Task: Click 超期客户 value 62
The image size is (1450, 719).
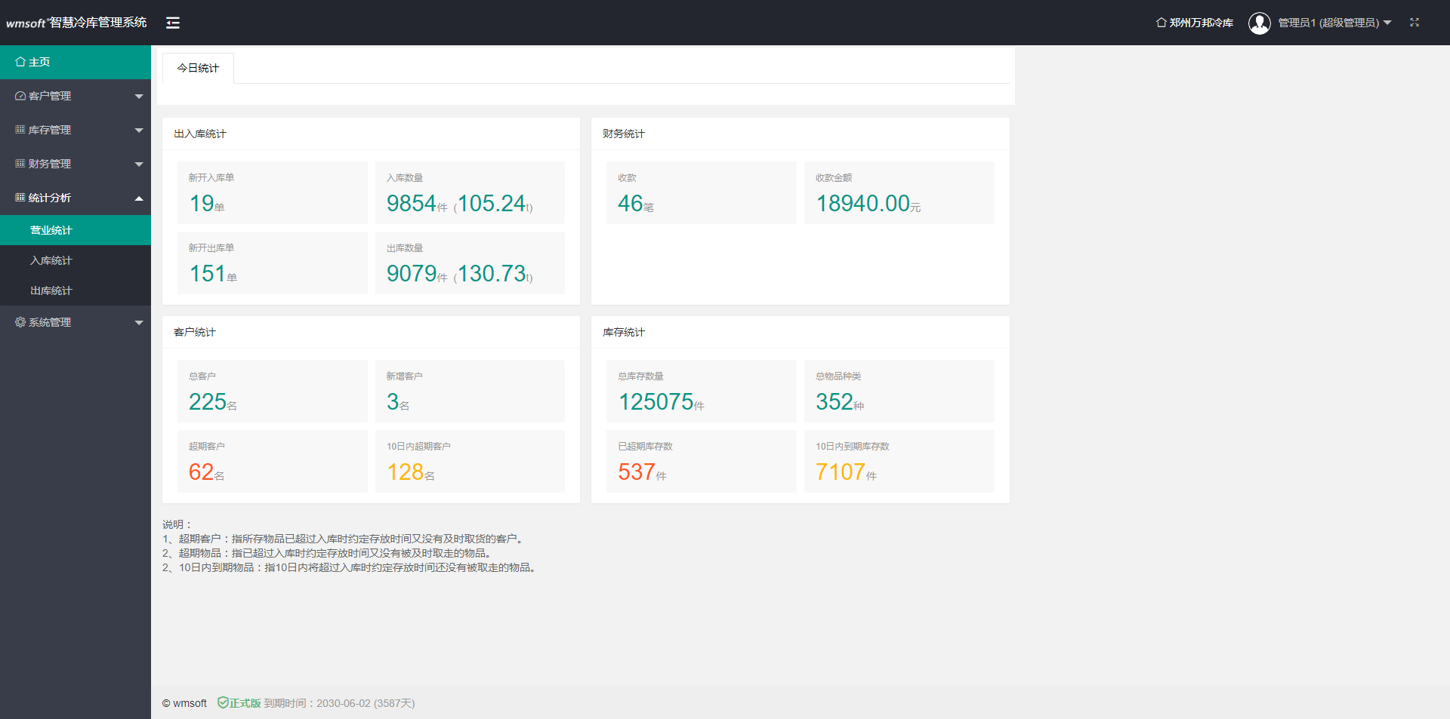Action: (202, 472)
